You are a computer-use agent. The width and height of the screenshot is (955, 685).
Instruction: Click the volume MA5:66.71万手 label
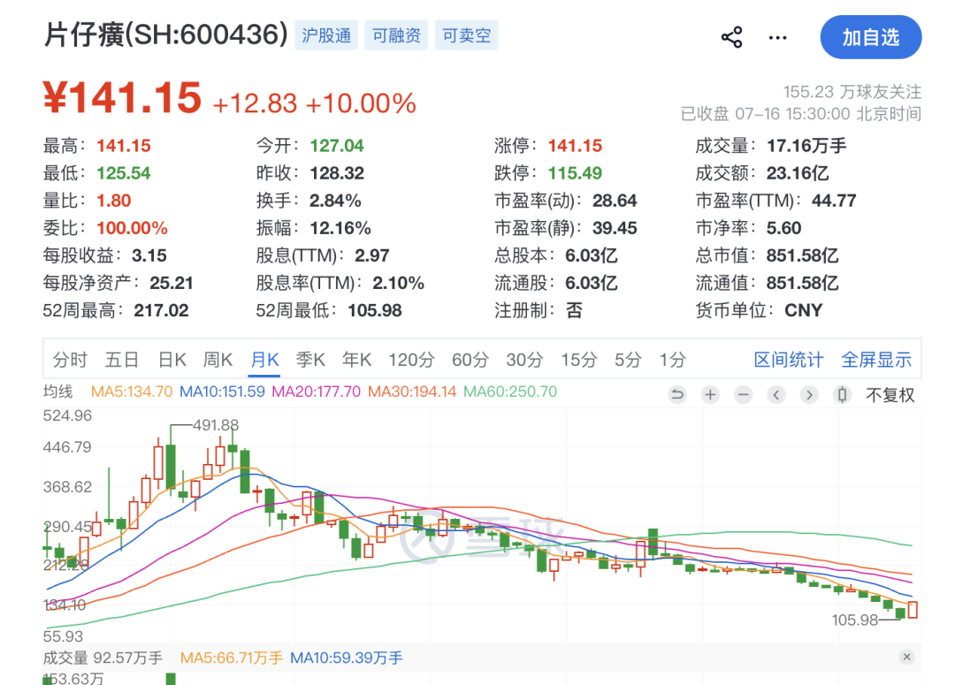[232, 658]
